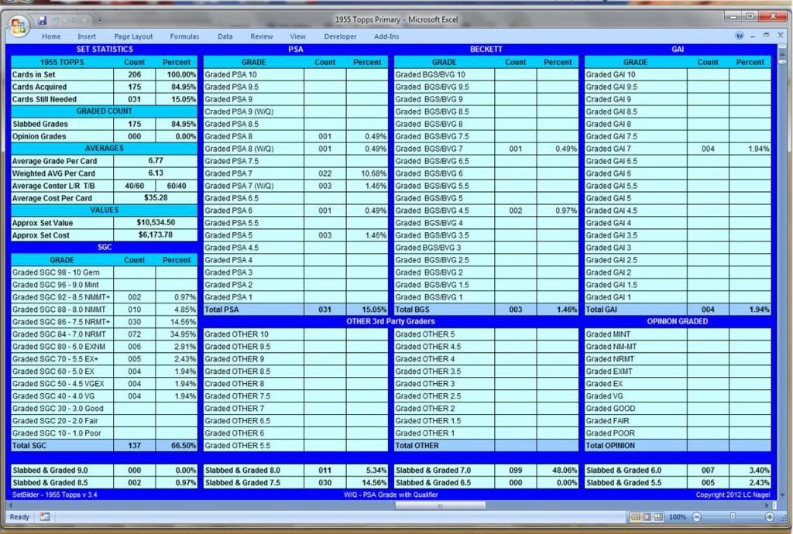793x534 pixels.
Task: Select the 'Cards Still Needed' cell
Action: [62, 99]
